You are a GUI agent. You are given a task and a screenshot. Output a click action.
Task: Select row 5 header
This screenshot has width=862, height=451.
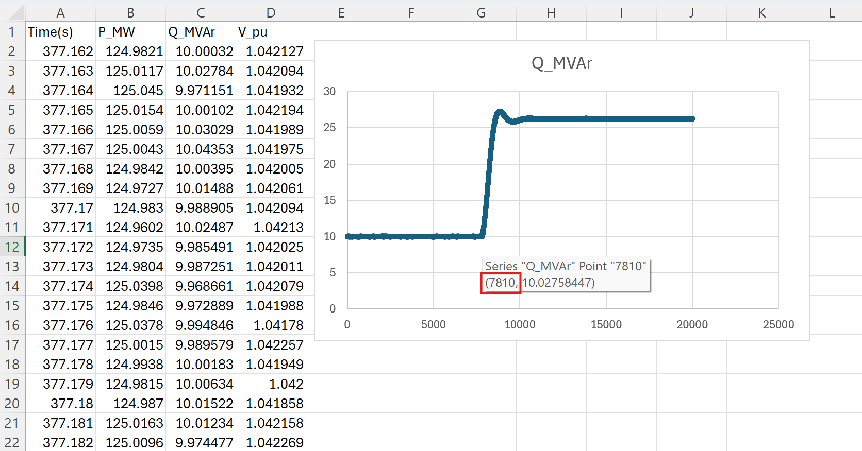(x=12, y=110)
